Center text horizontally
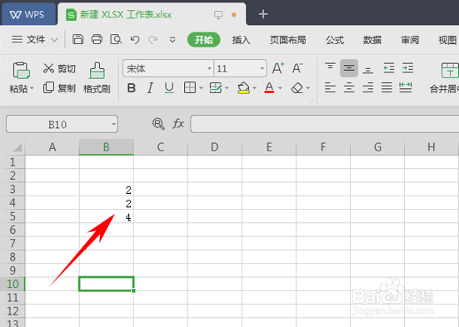The width and height of the screenshot is (459, 327). click(349, 87)
